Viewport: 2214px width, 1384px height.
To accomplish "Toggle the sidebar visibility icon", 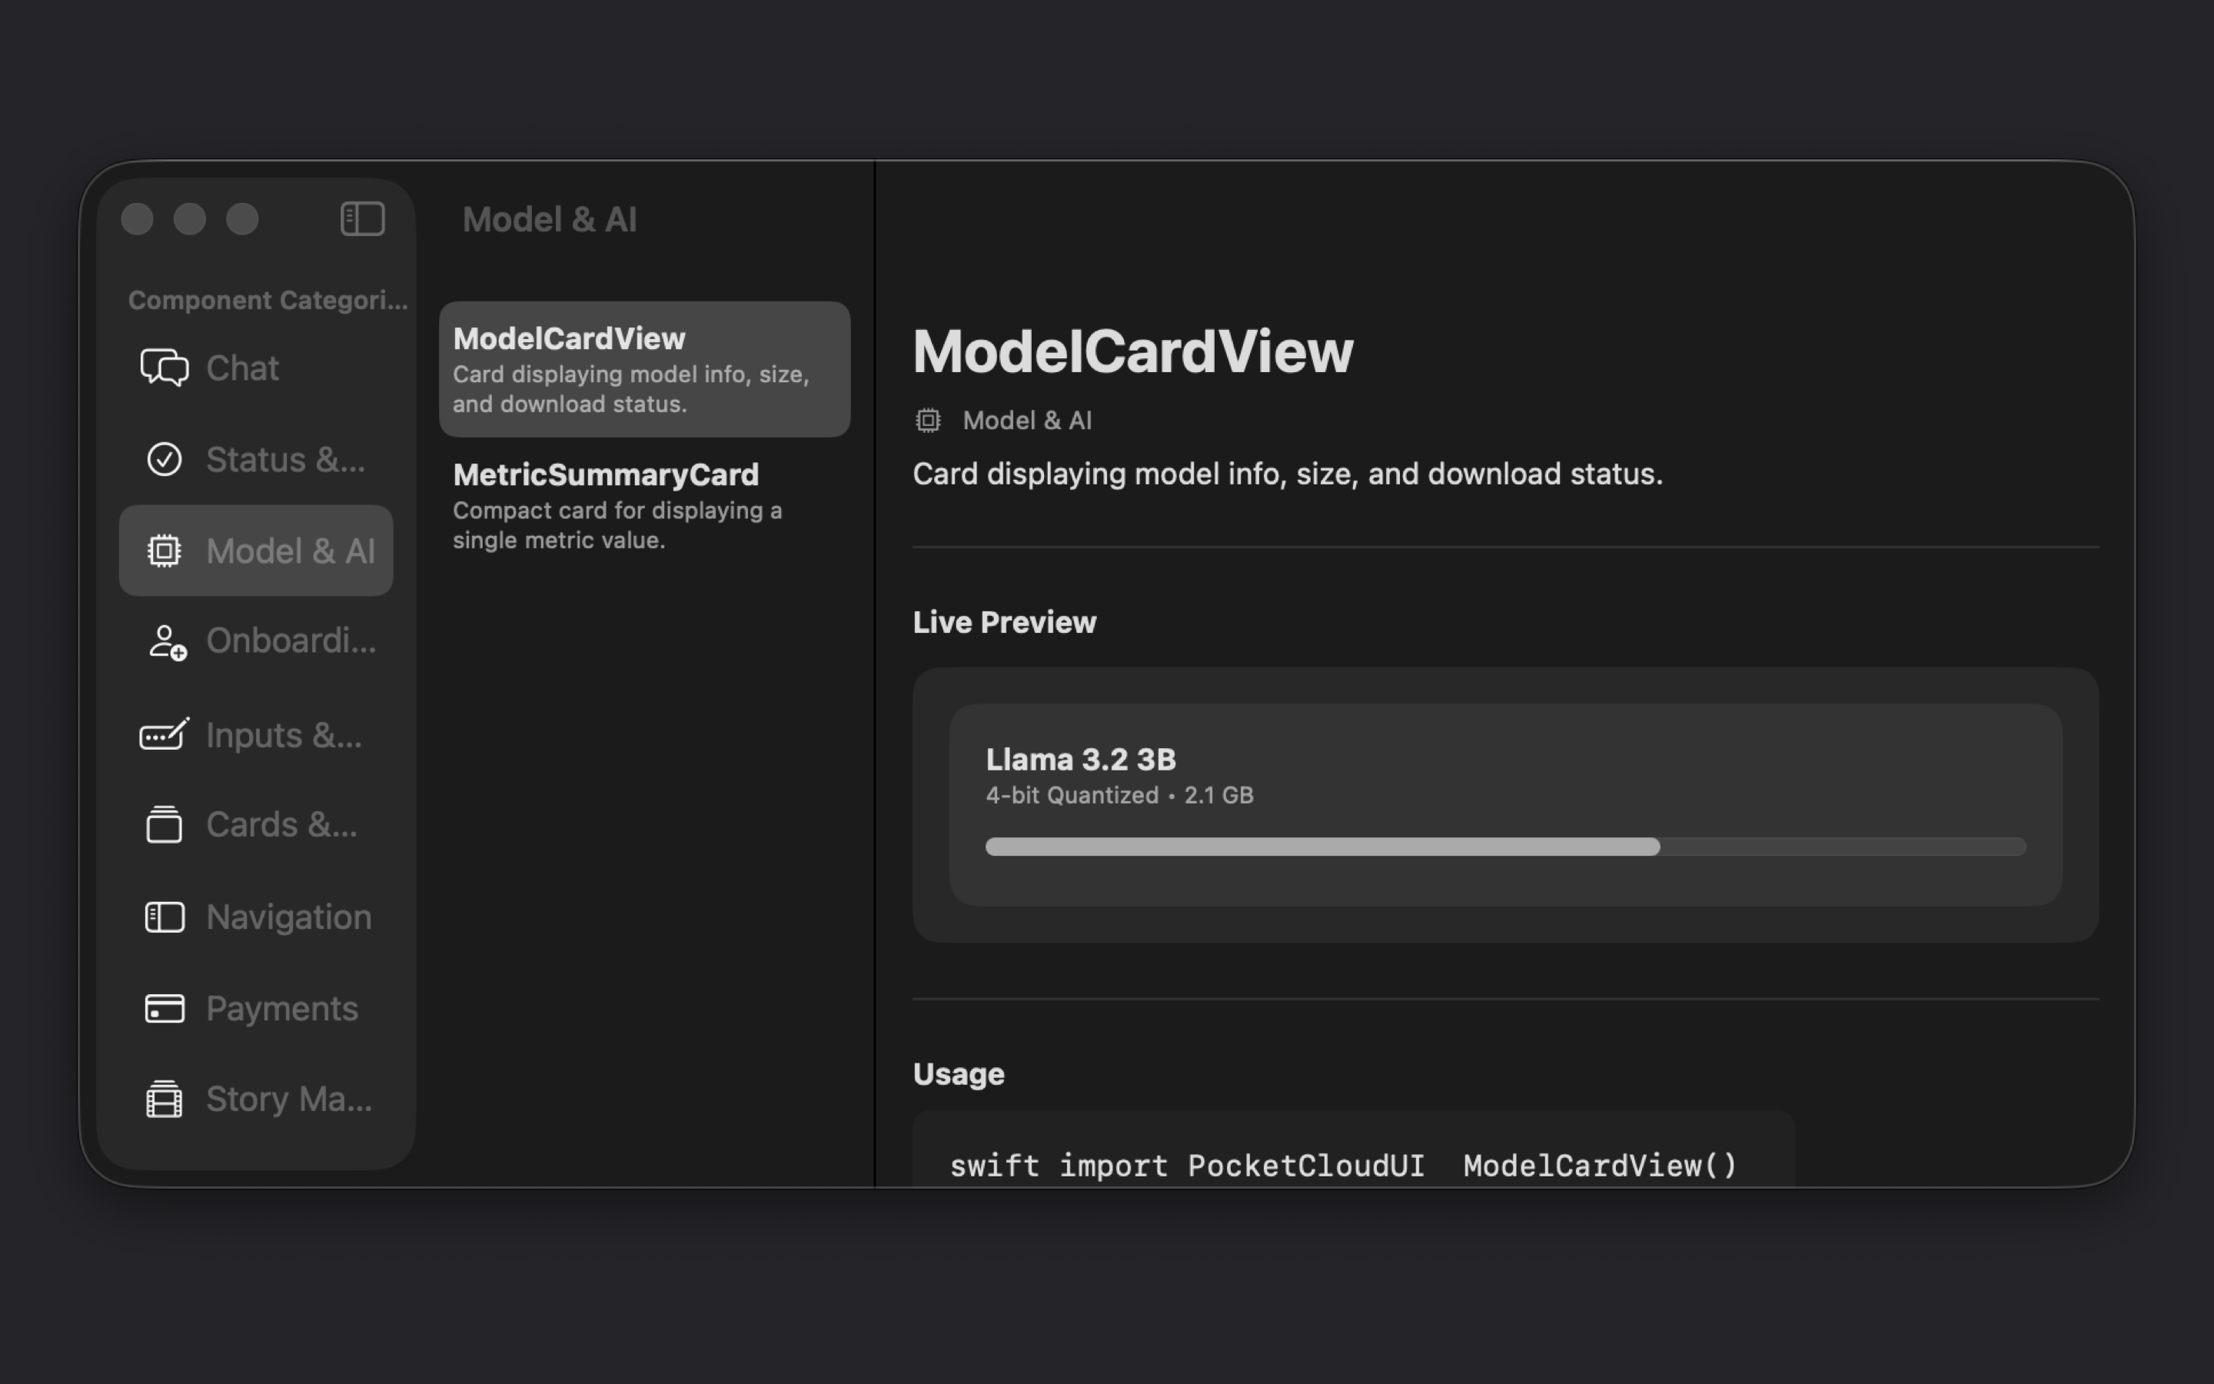I will point(362,219).
